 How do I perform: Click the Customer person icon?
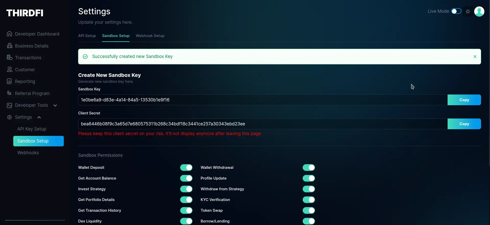(x=9, y=69)
